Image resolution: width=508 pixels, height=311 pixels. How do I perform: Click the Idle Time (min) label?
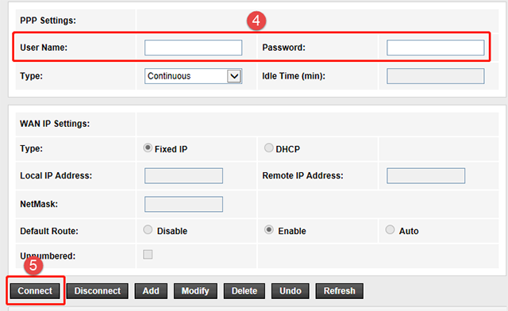(294, 76)
